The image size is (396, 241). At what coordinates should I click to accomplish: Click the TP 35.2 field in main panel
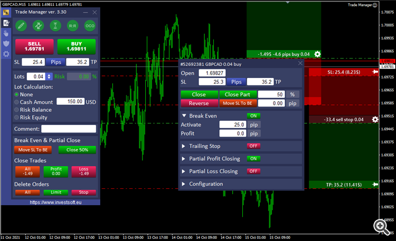(x=78, y=62)
